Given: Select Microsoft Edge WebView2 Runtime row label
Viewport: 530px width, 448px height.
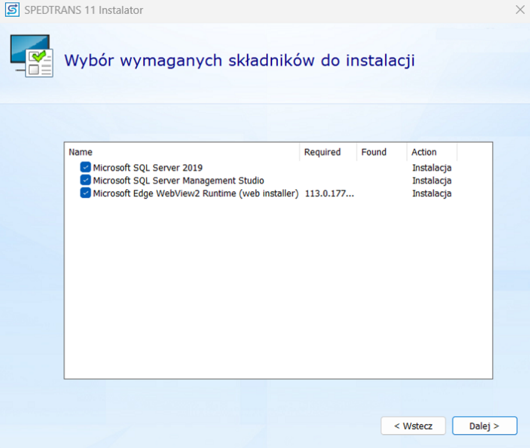Looking at the screenshot, I should coord(196,194).
